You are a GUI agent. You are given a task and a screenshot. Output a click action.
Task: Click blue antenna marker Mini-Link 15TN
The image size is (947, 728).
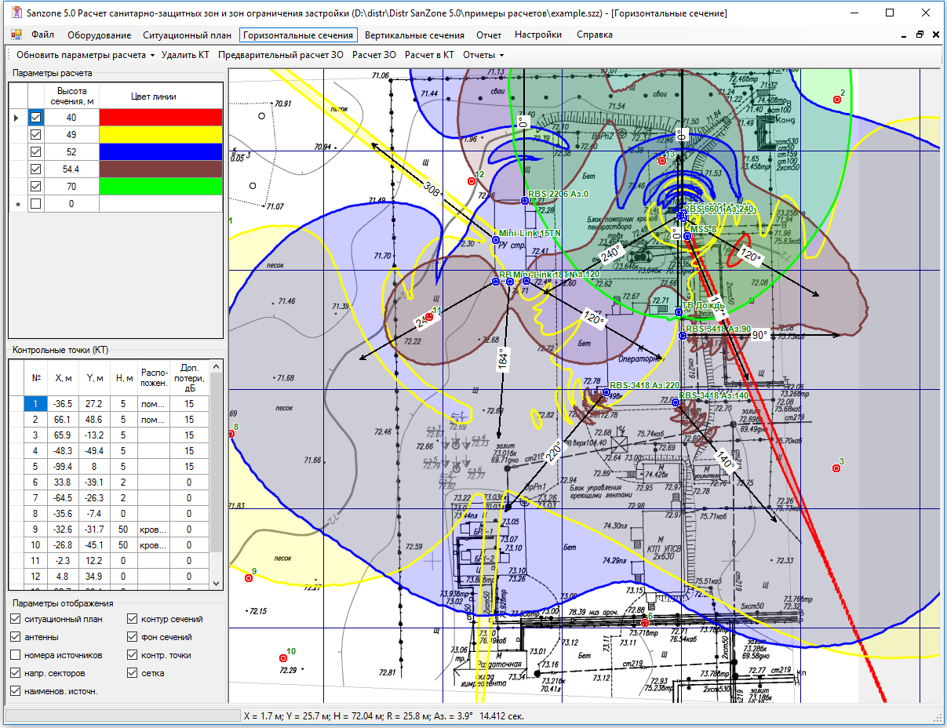tap(495, 239)
